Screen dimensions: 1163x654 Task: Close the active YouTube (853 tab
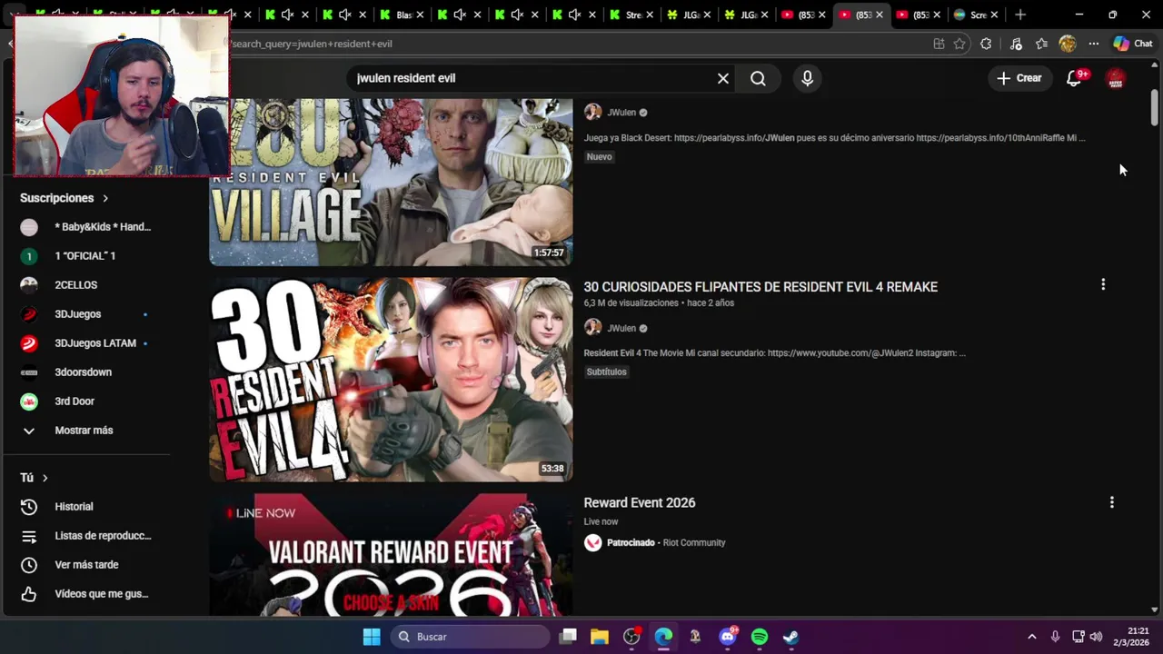point(879,15)
